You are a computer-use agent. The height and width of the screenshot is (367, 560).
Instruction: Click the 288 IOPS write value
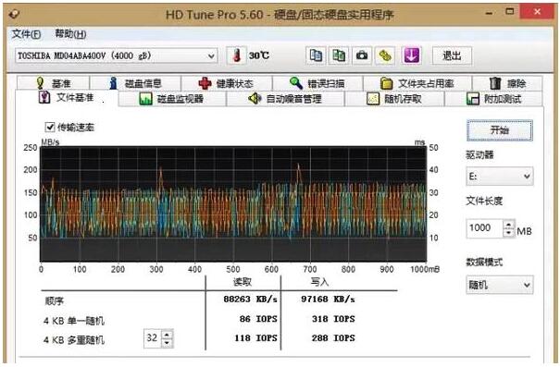333,337
